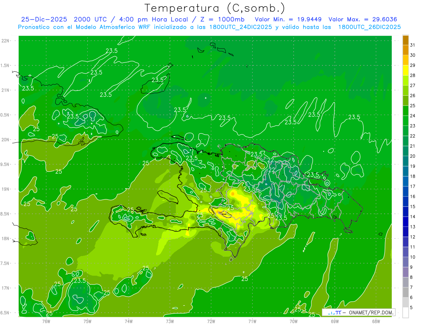The height and width of the screenshot is (326, 422).
Task: Click the '18' label on color scale
Action: pyautogui.click(x=413, y=176)
